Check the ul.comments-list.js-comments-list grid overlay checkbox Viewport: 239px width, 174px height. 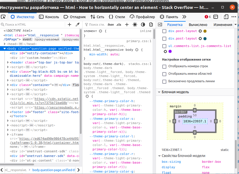[x=164, y=46]
